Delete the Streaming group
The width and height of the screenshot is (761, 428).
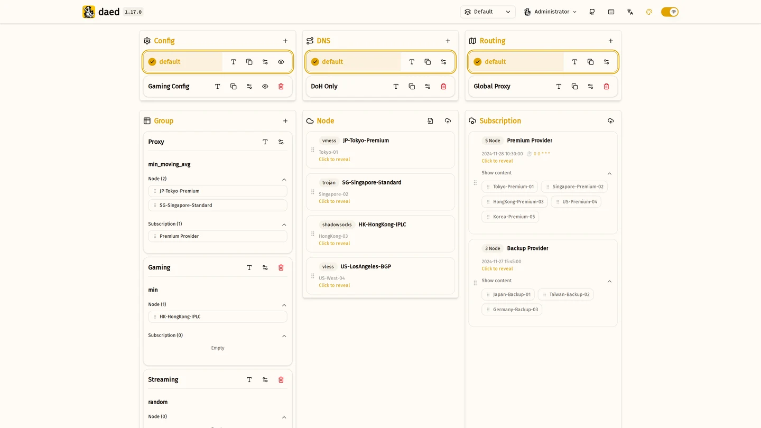pos(281,380)
